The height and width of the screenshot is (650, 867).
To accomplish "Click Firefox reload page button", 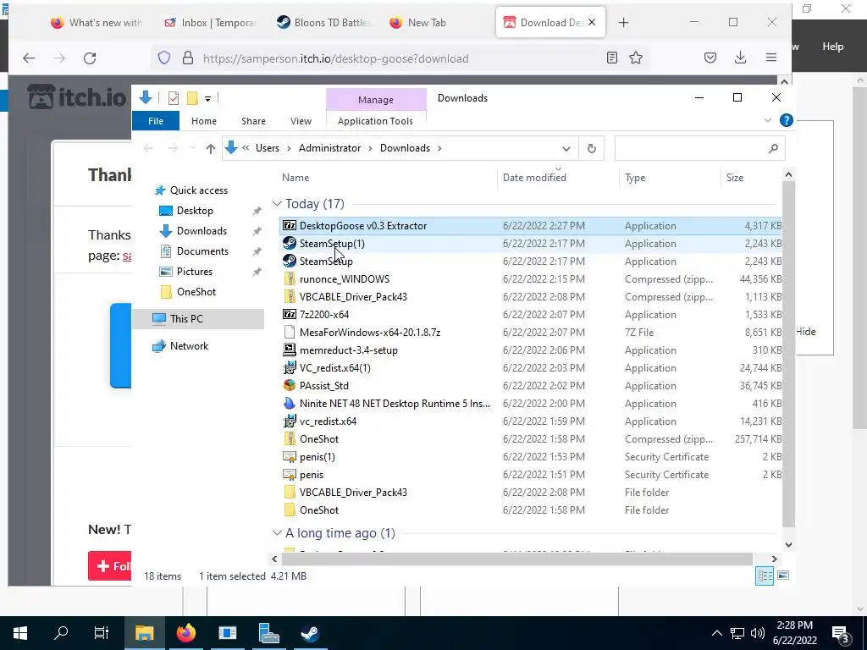I will [90, 58].
